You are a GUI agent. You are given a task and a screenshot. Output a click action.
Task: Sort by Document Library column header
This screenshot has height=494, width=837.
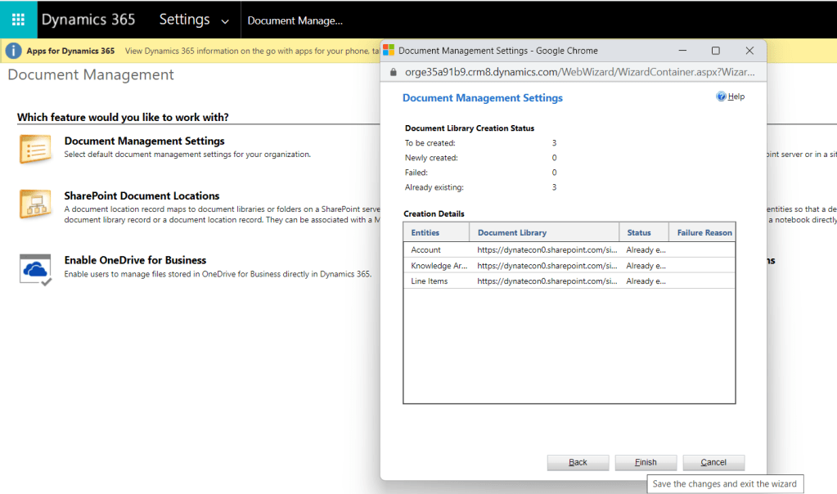[512, 232]
